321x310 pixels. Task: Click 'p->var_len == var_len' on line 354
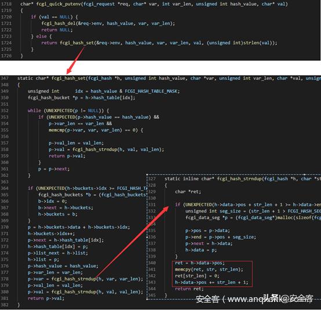click(x=76, y=123)
